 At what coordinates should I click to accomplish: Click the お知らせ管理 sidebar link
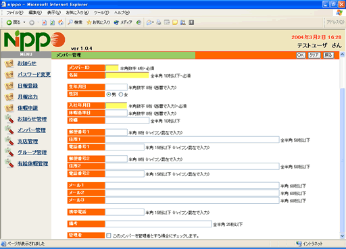(32, 119)
